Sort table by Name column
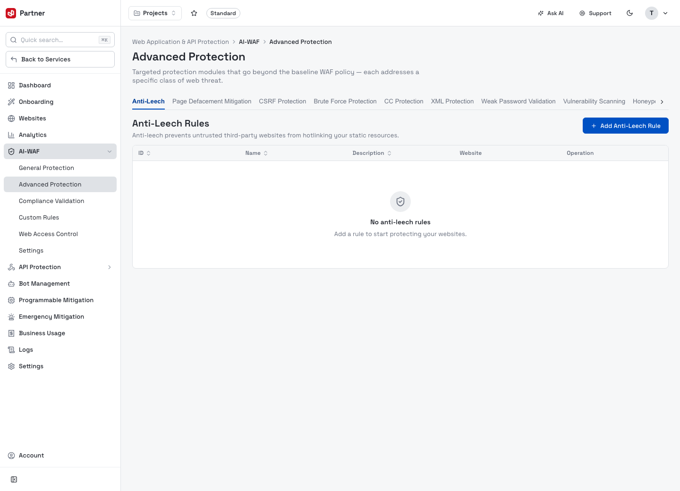Image resolution: width=680 pixels, height=491 pixels. point(256,153)
